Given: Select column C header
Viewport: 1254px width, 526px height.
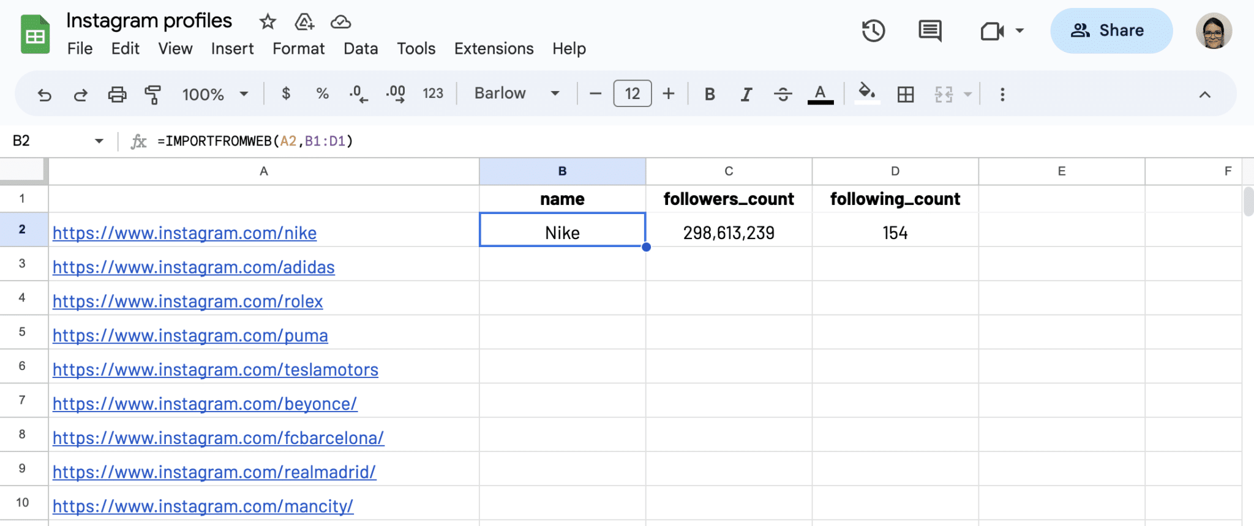Looking at the screenshot, I should pos(729,171).
